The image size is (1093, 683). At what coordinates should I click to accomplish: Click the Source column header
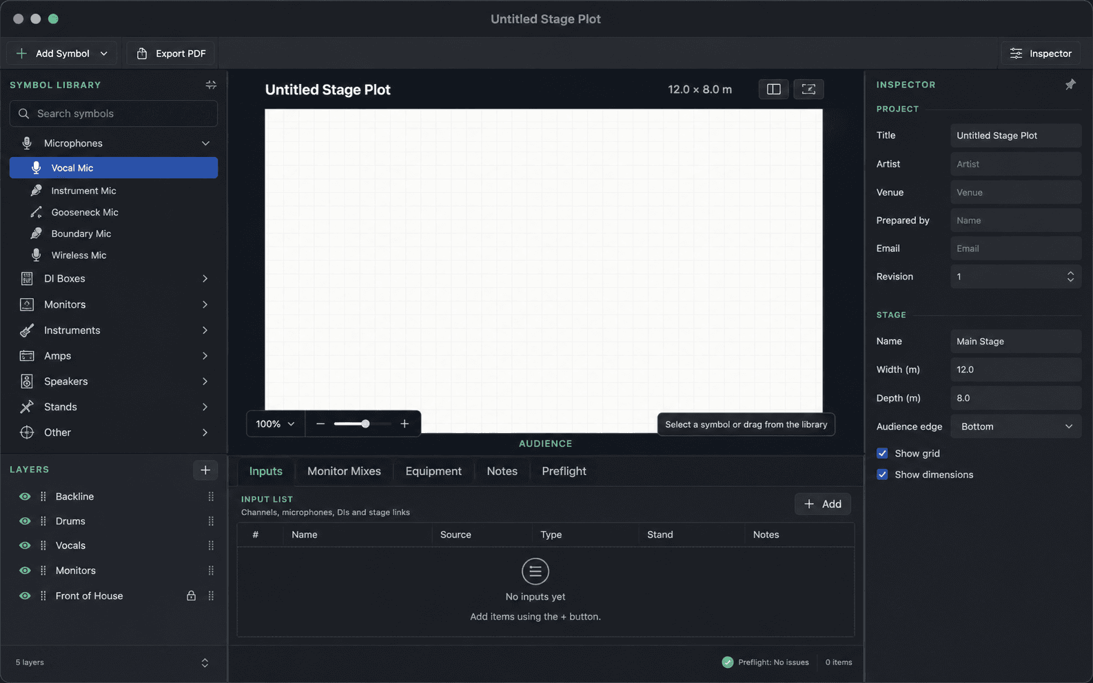[x=456, y=534]
